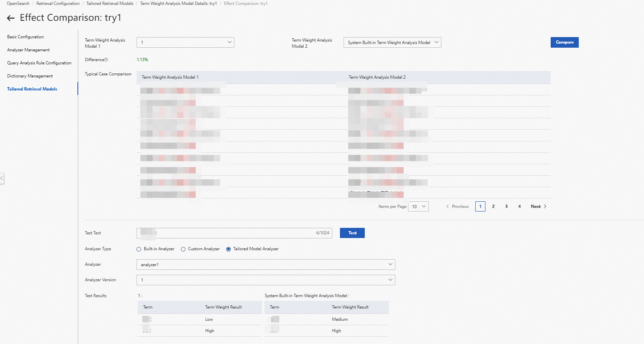
Task: Open the OpenSearch breadcrumb link
Action: pos(18,3)
